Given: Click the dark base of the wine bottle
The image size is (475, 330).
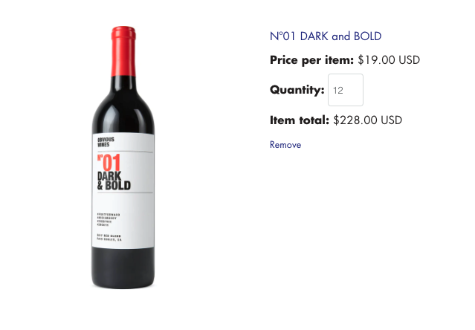Looking at the screenshot, I should tap(123, 268).
